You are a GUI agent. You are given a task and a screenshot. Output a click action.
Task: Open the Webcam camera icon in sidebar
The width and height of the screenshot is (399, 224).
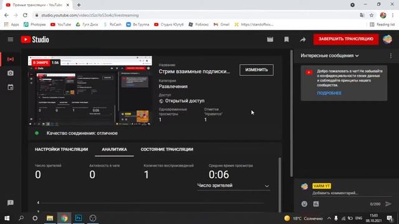pyautogui.click(x=11, y=73)
